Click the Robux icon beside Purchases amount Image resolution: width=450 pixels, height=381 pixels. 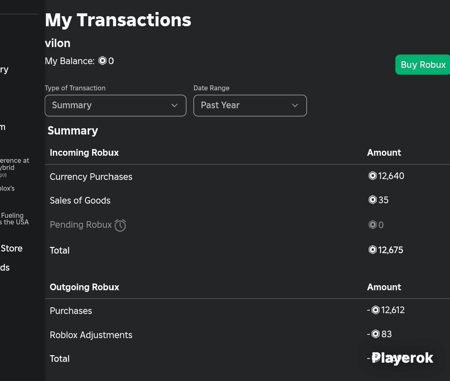[x=376, y=310]
